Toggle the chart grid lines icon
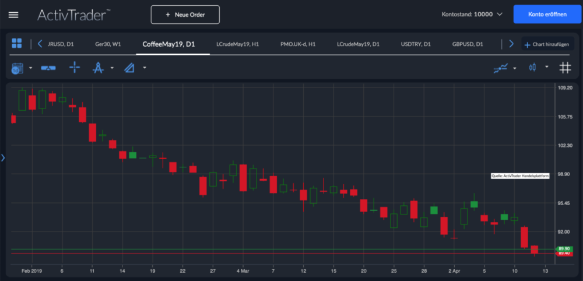 pos(565,68)
